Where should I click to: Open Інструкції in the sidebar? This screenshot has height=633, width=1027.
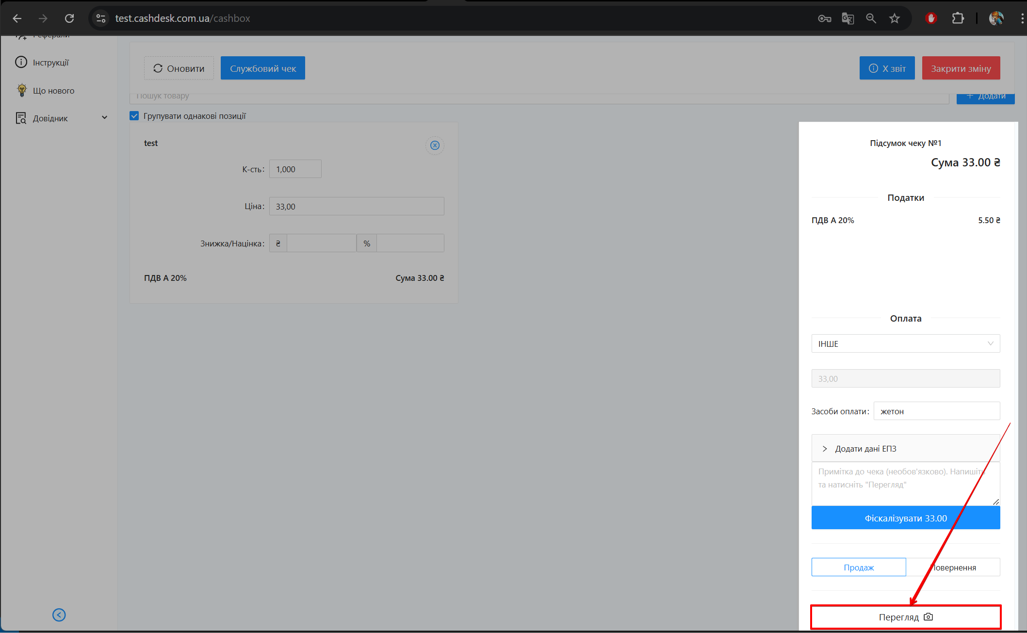(50, 63)
